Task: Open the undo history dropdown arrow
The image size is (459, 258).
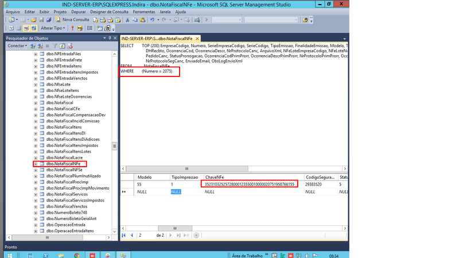Action: pos(158,20)
